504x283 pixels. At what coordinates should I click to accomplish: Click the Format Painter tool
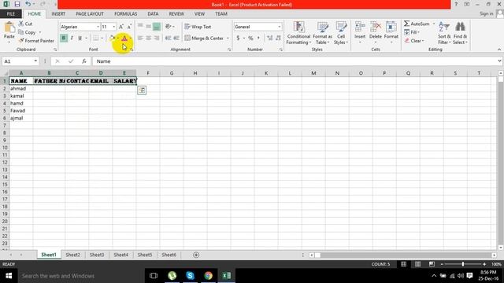tap(36, 41)
